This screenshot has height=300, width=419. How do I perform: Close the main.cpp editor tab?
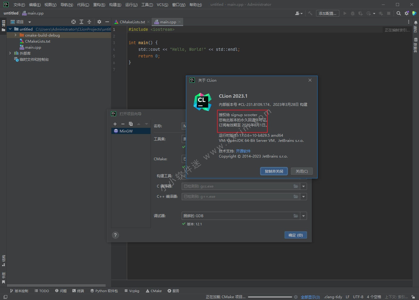point(180,22)
